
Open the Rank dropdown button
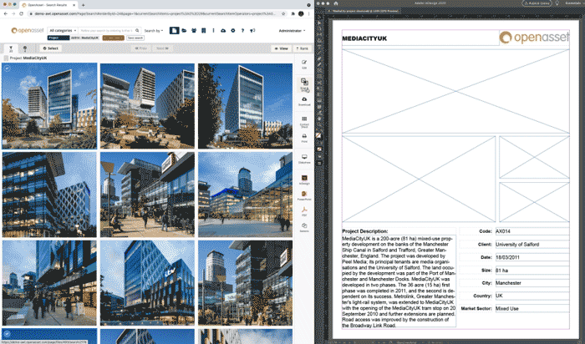click(x=303, y=48)
